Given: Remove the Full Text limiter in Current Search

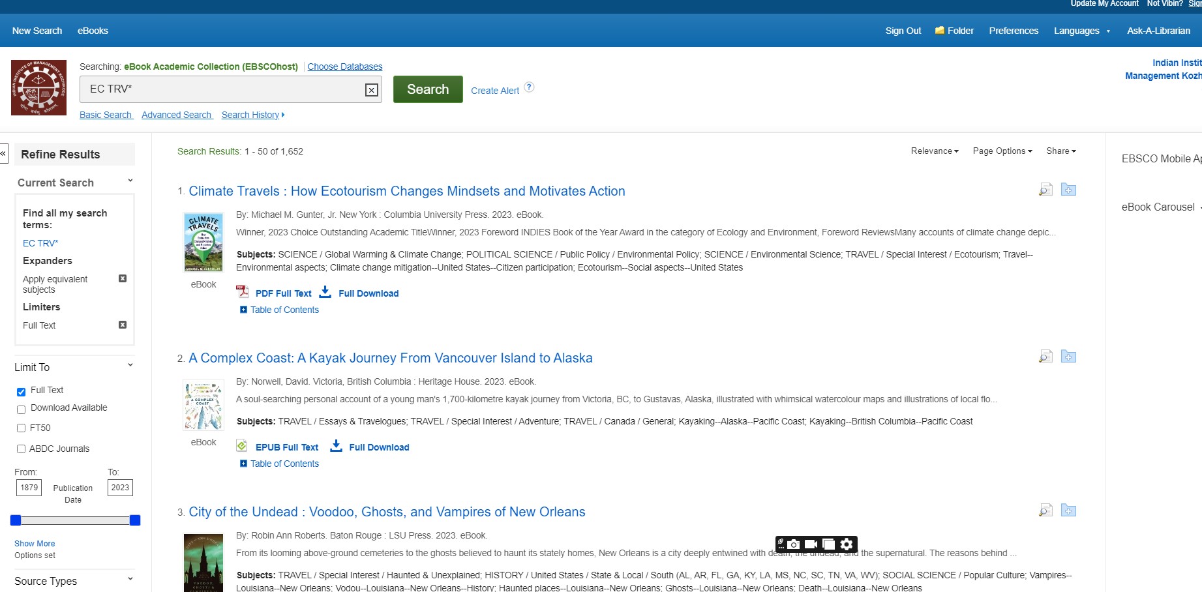Looking at the screenshot, I should tap(122, 325).
